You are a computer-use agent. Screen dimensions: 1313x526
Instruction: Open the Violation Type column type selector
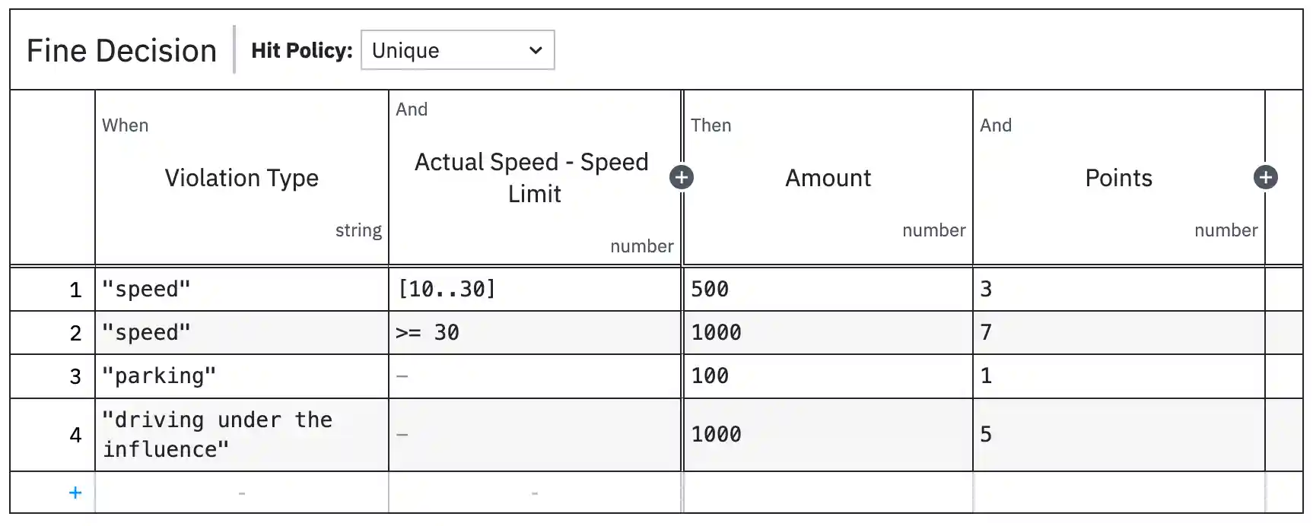coord(358,230)
